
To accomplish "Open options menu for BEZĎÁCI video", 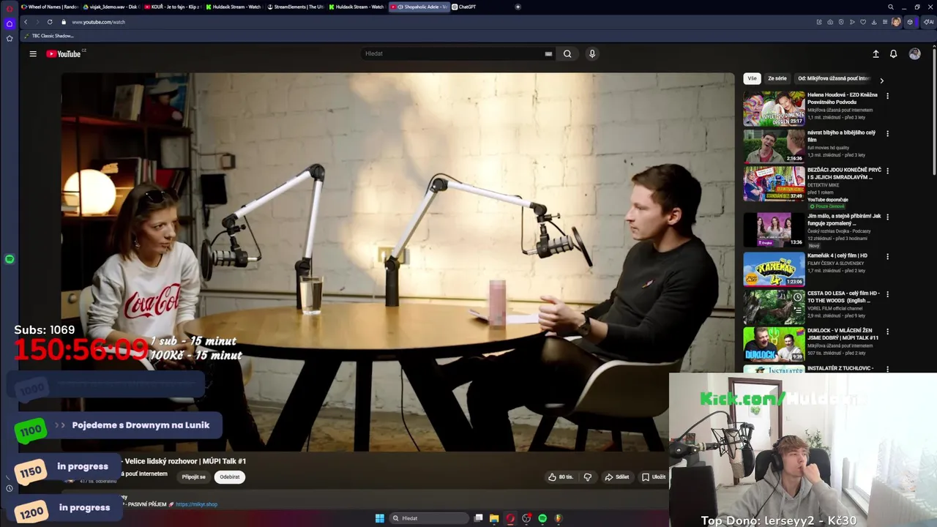I will click(x=887, y=171).
